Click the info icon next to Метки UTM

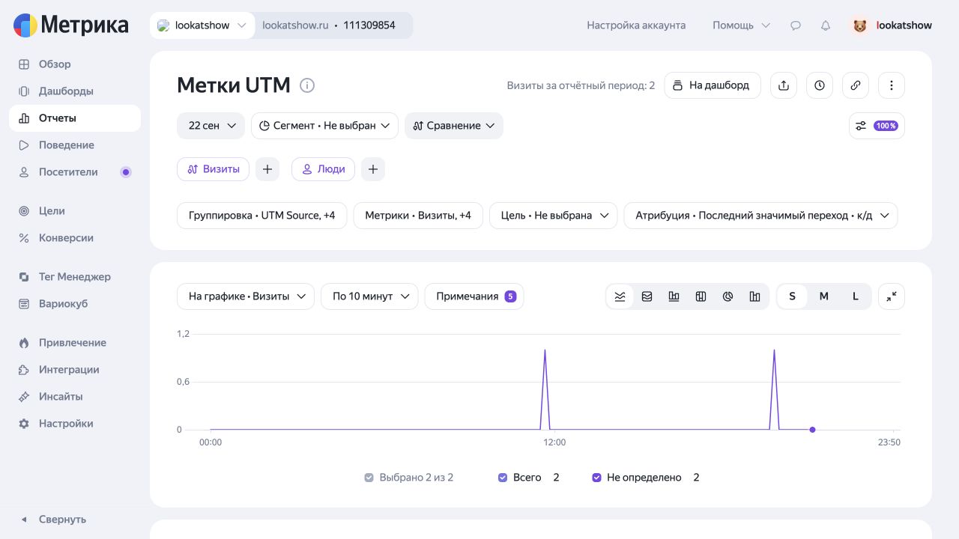(307, 85)
